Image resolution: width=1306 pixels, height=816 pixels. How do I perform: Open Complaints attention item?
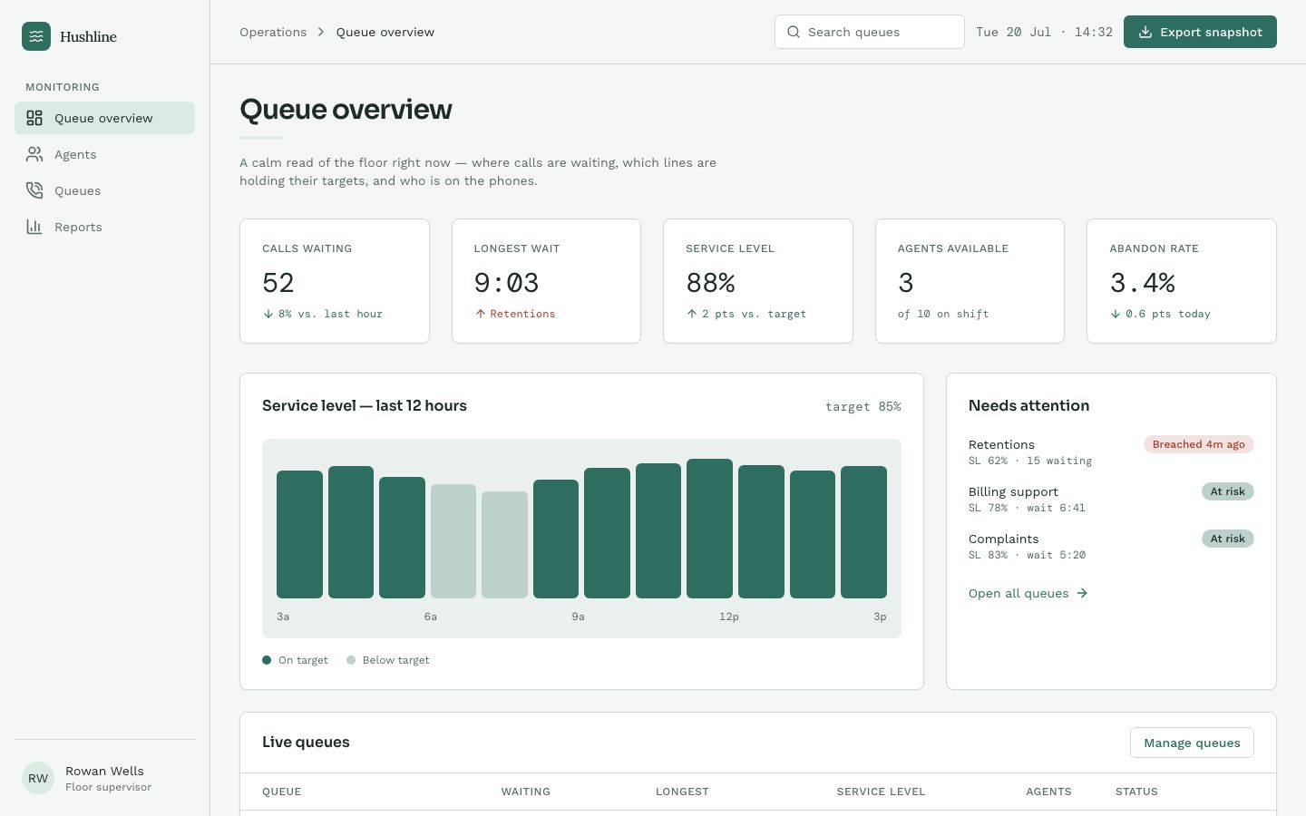(1111, 546)
